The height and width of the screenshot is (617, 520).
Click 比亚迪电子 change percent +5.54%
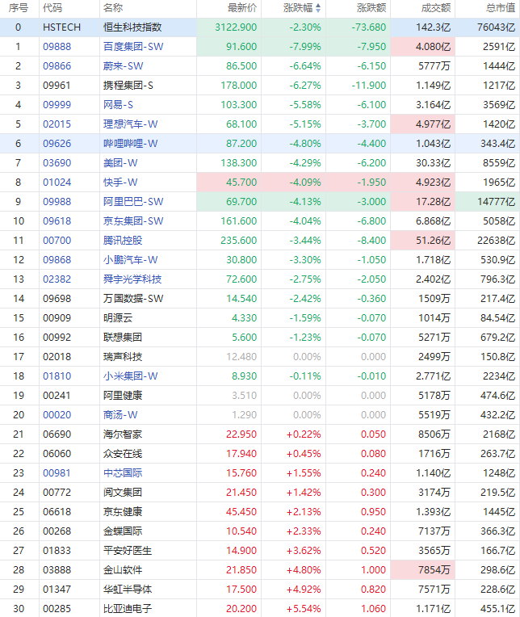click(304, 609)
